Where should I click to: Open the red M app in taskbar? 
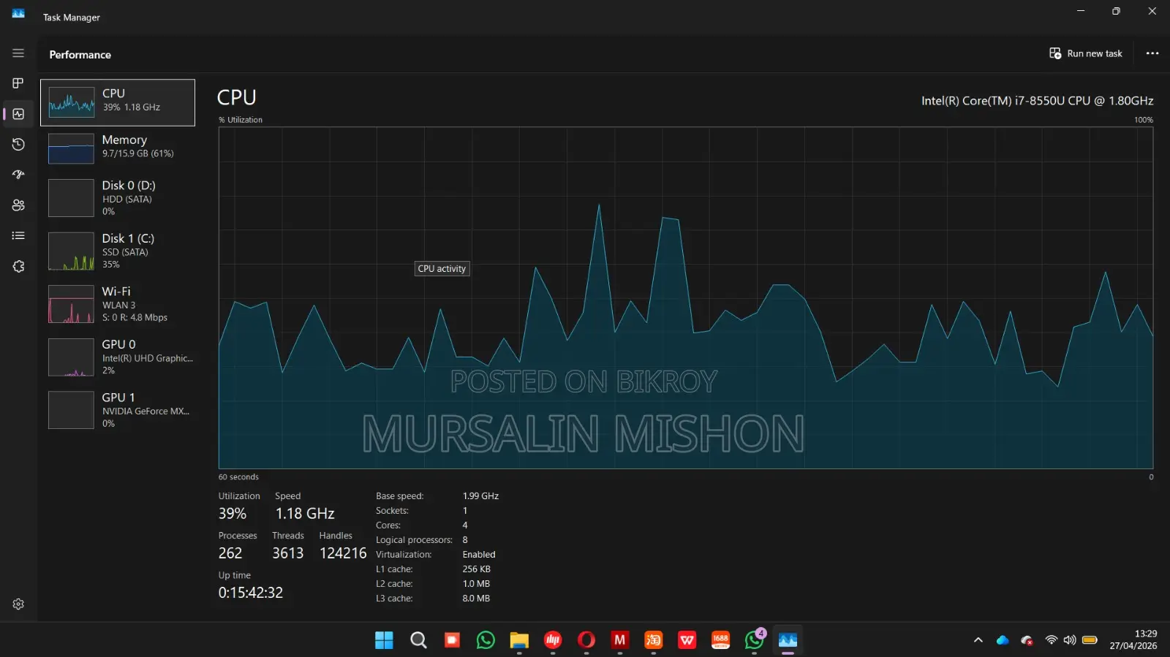pos(620,640)
